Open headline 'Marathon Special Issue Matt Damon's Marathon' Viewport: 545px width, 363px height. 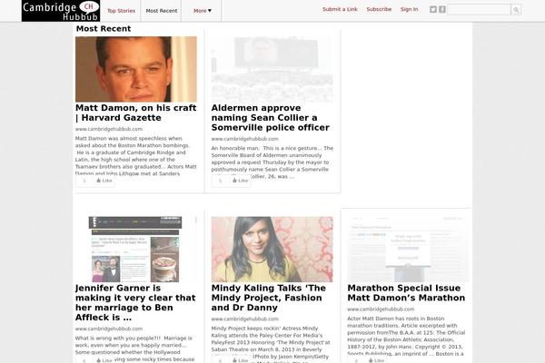click(x=406, y=293)
